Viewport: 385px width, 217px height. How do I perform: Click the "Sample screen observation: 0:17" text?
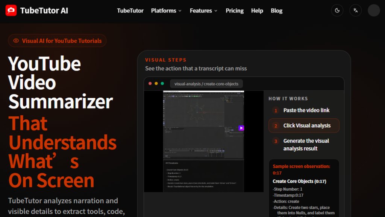[301, 170]
